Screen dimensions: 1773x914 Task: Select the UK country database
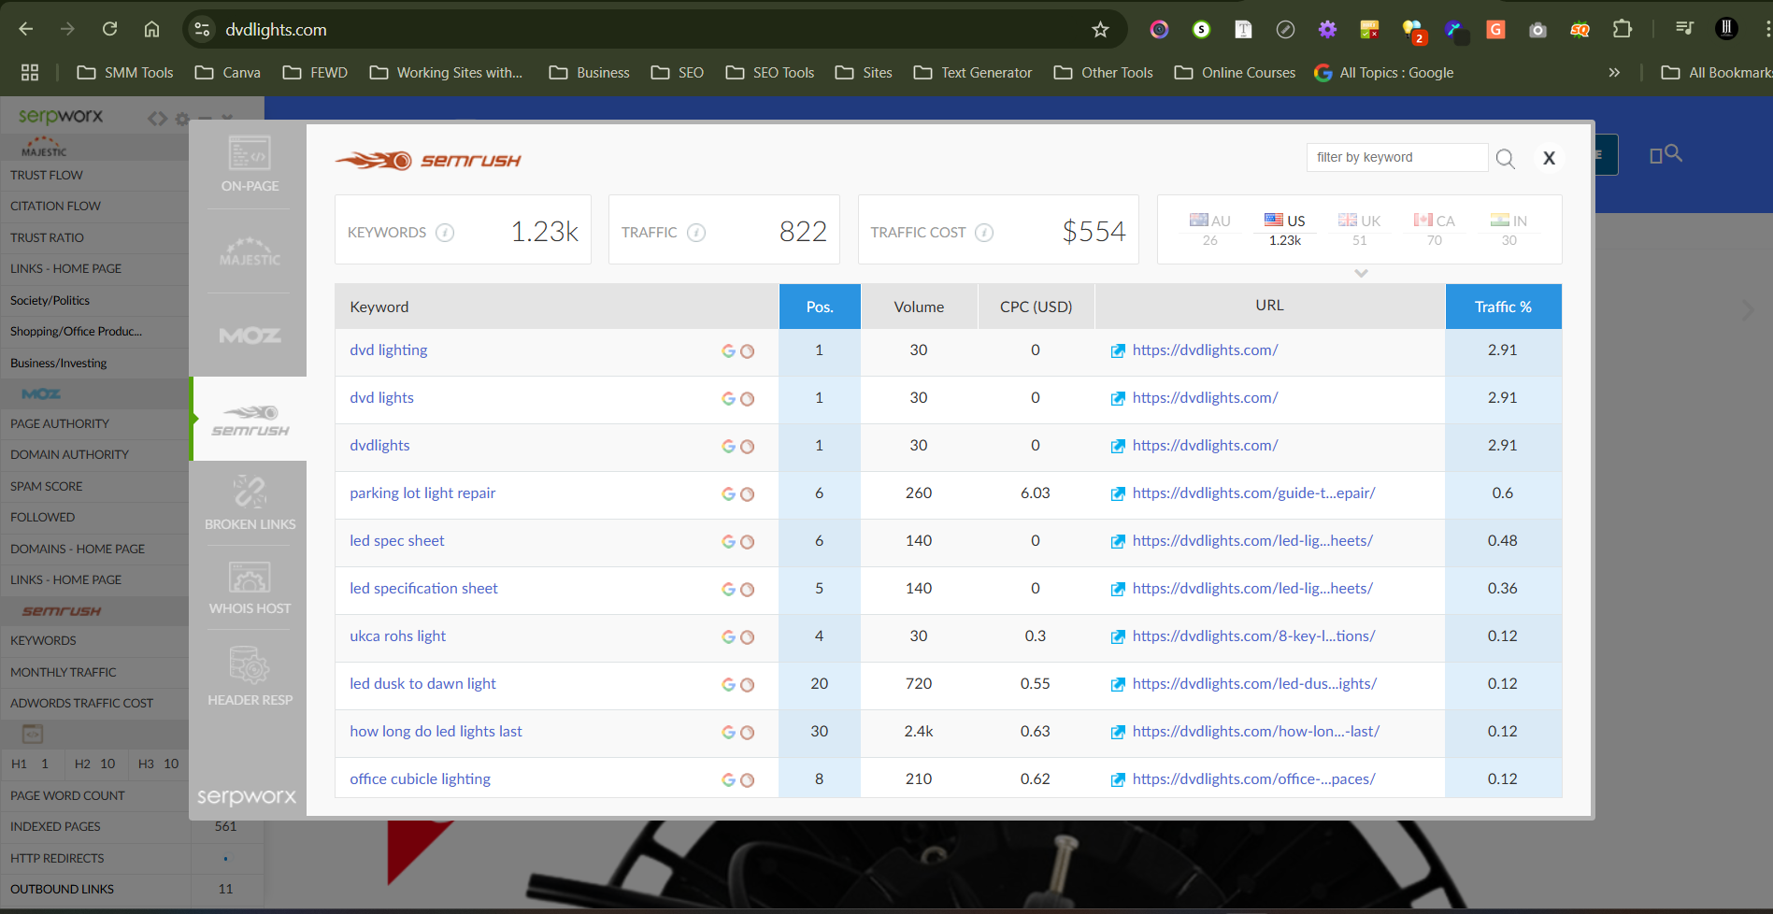pos(1359,229)
